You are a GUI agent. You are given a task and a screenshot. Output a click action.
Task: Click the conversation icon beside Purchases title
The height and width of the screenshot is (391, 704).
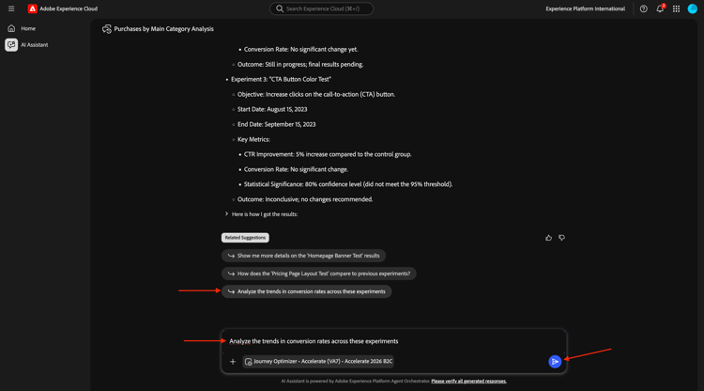pyautogui.click(x=106, y=29)
